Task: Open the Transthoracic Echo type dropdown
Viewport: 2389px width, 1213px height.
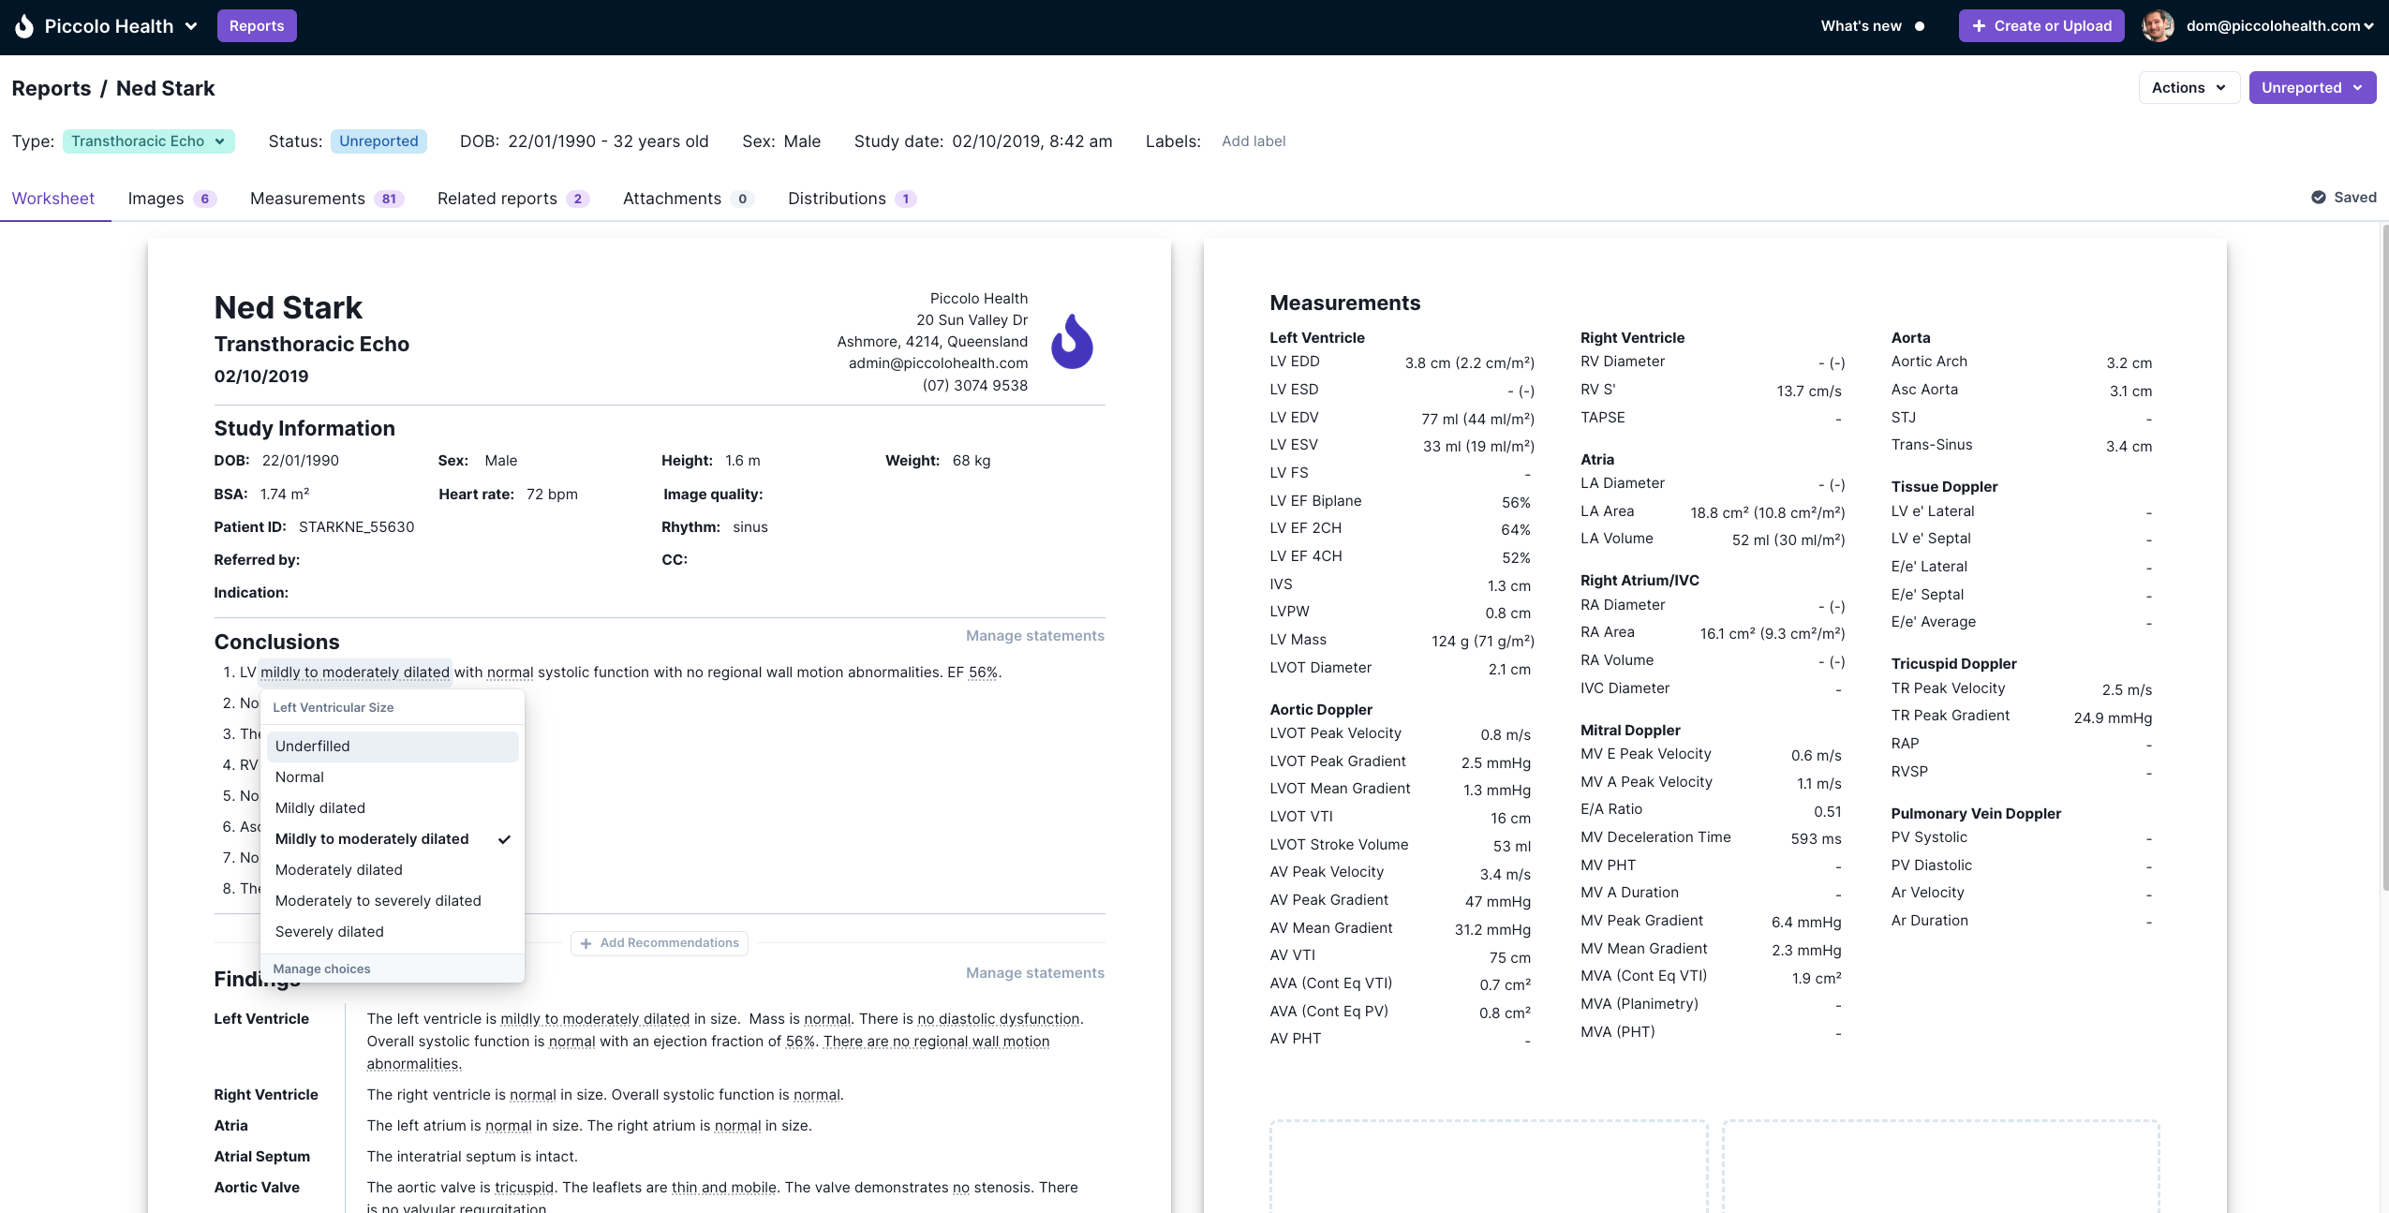Action: click(x=148, y=141)
